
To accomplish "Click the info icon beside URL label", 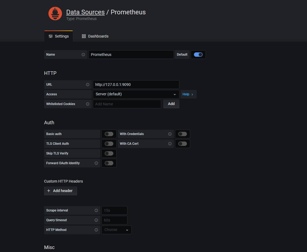I will pos(88,85).
